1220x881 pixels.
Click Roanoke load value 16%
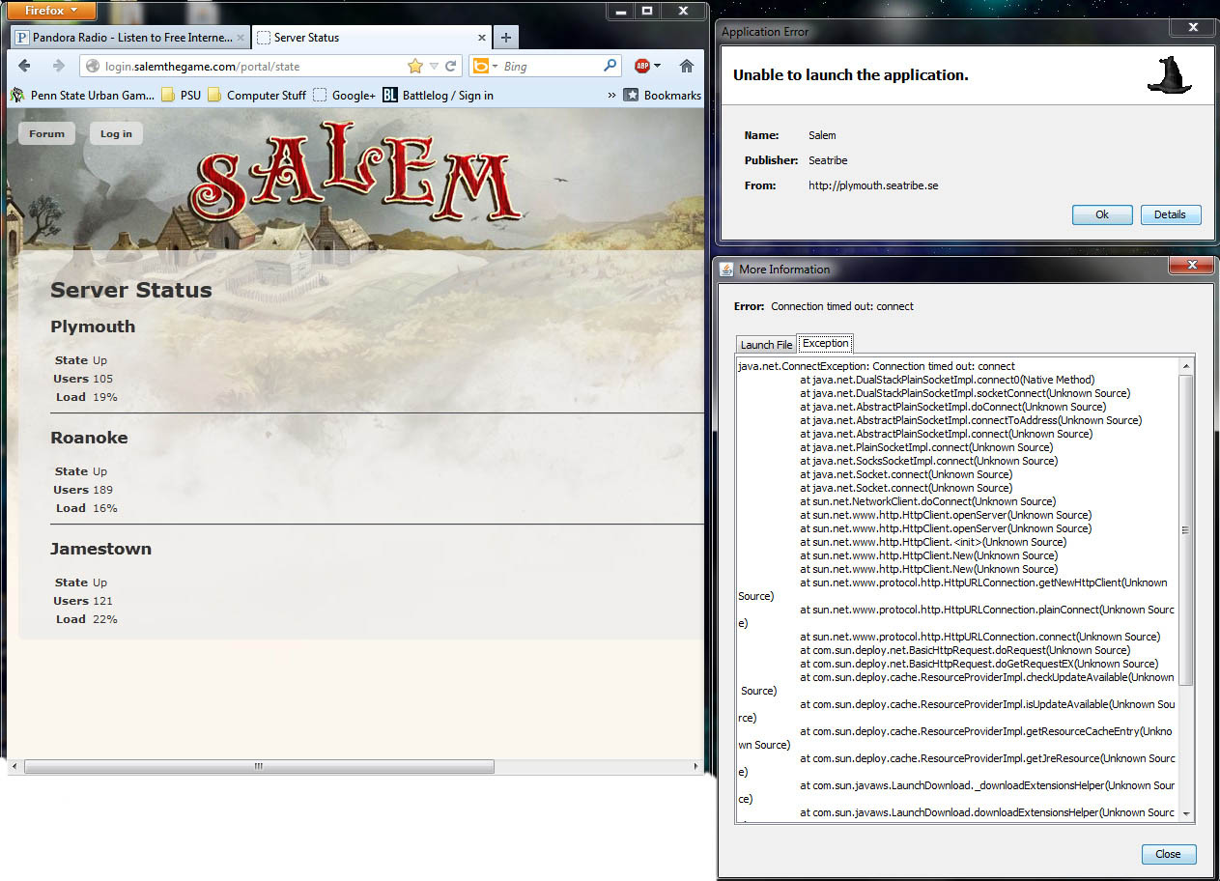[105, 508]
